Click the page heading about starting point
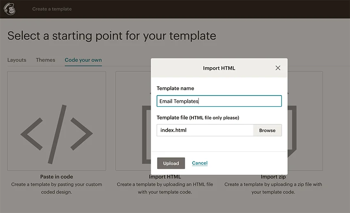 (x=112, y=36)
